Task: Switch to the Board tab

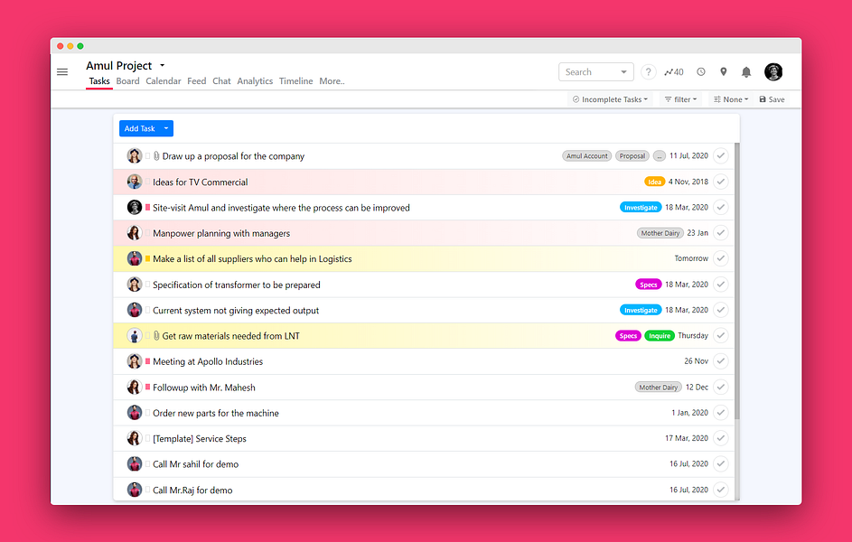Action: point(127,81)
